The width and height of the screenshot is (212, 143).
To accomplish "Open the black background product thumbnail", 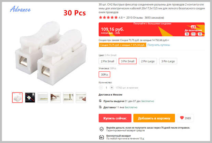I will pos(30,97).
